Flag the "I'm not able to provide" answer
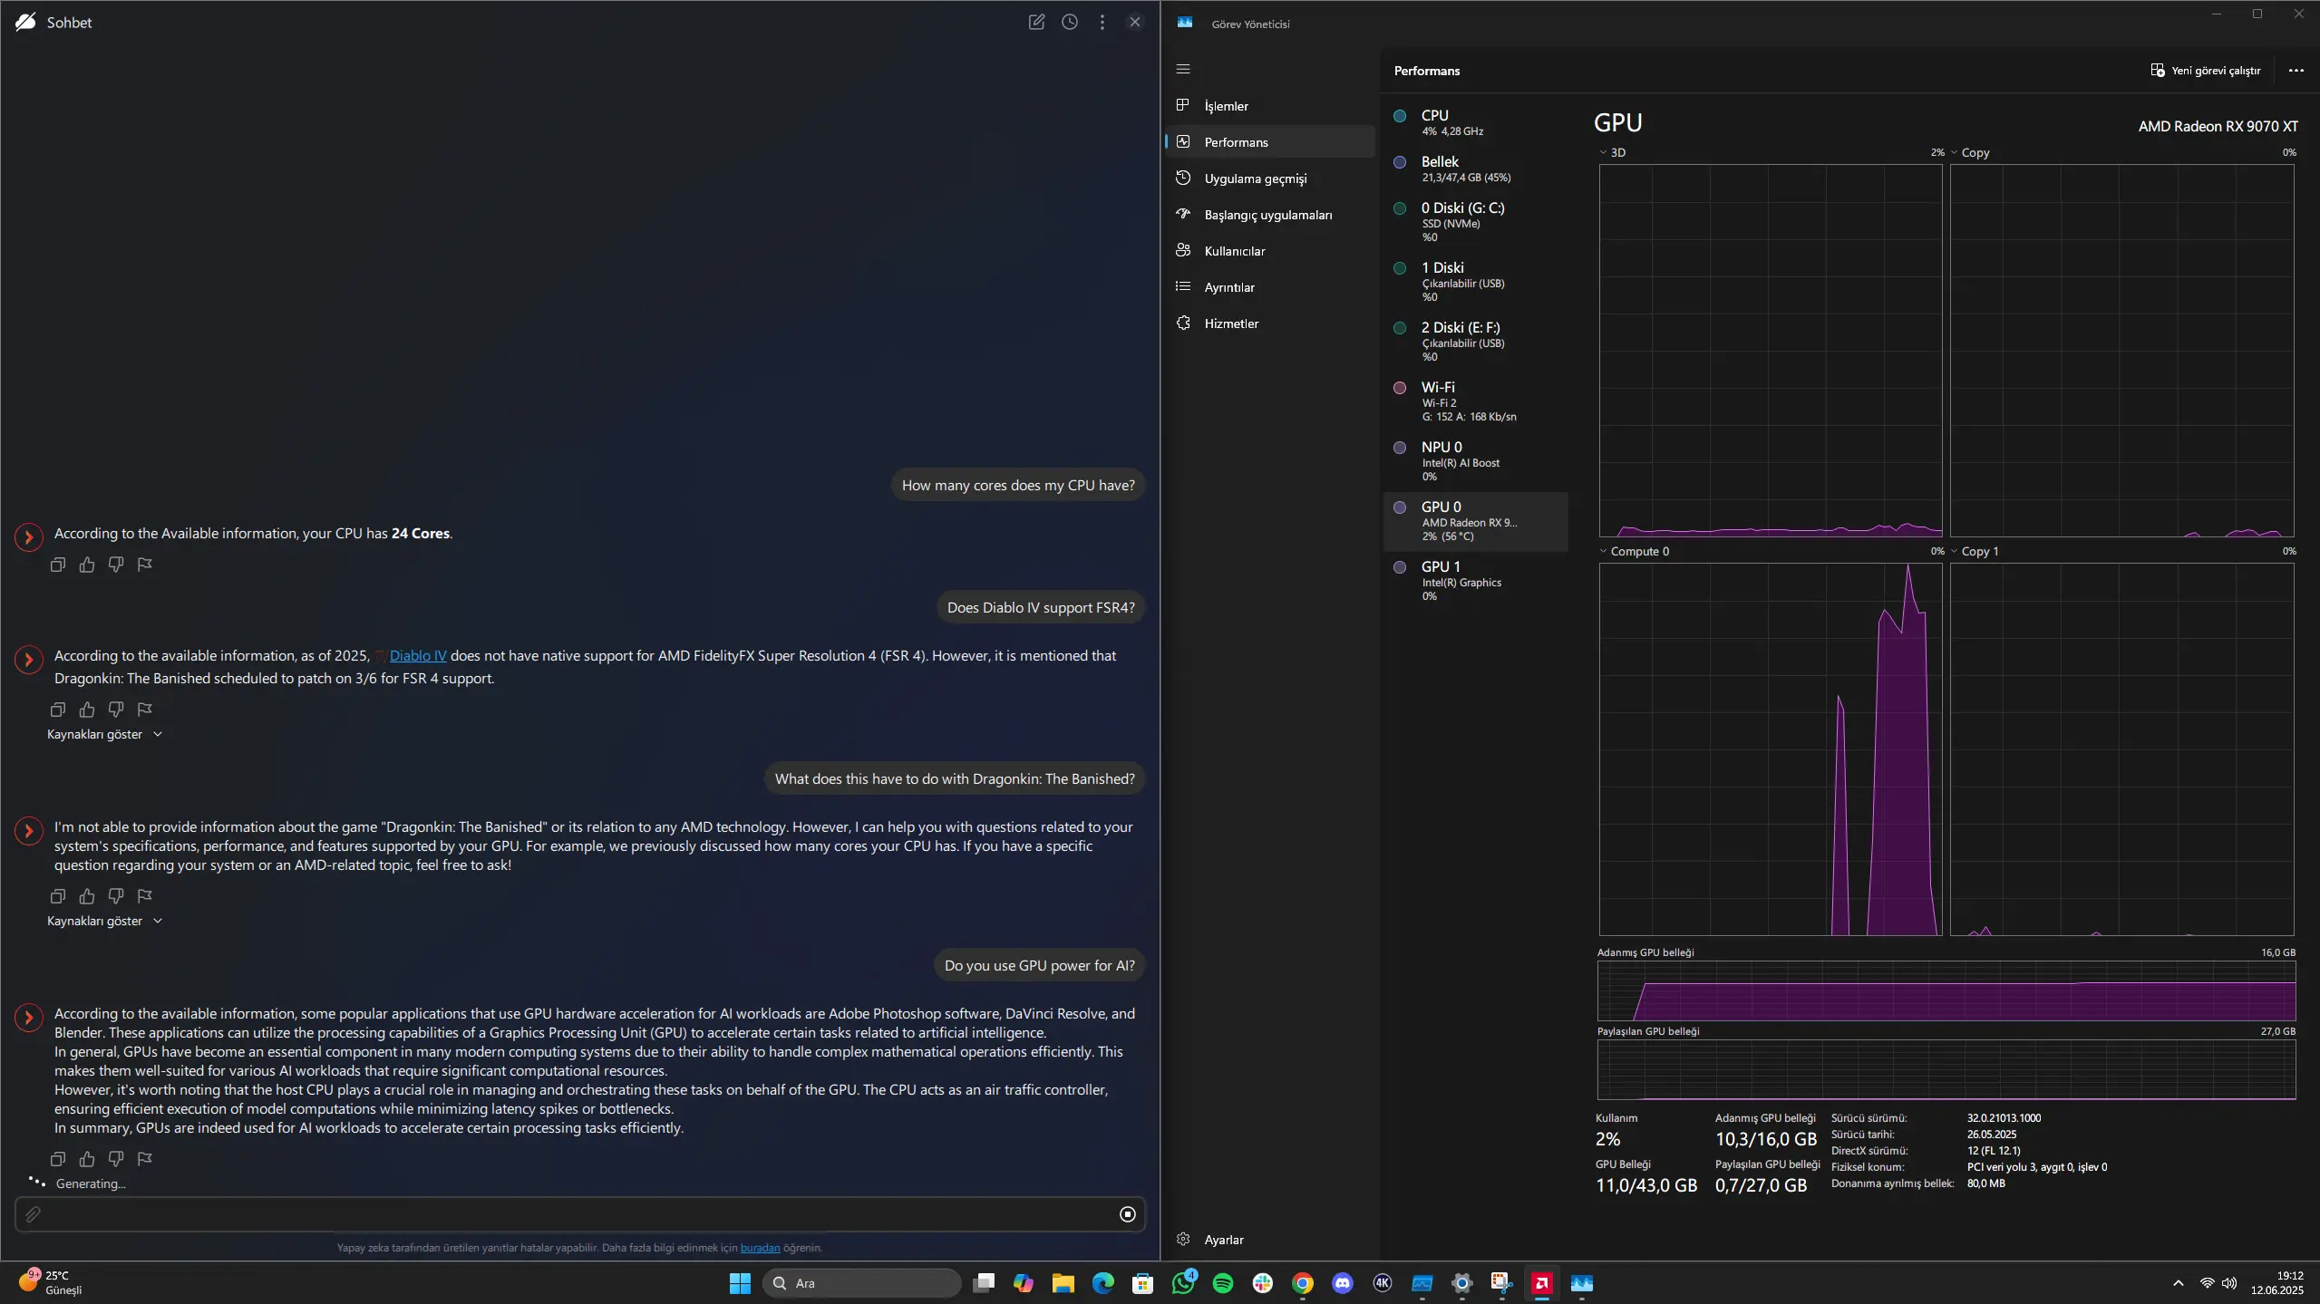 pos(145,896)
